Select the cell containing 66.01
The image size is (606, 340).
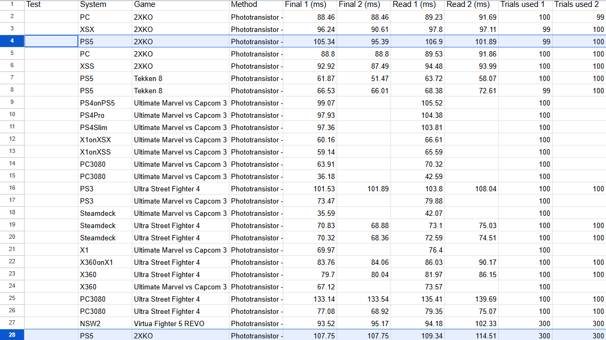tap(364, 91)
